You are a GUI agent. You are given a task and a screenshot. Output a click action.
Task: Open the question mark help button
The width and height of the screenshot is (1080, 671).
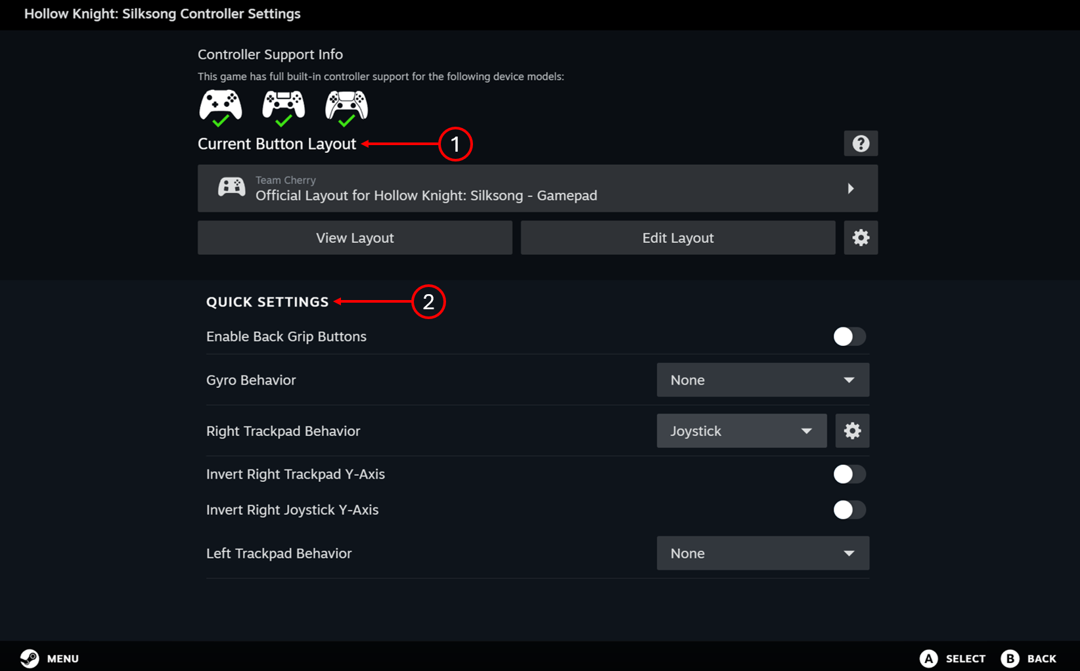pos(861,143)
